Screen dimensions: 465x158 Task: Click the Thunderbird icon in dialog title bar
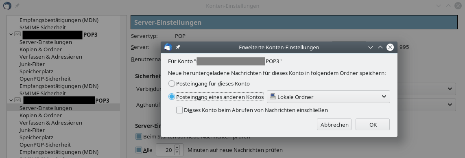[x=168, y=47]
